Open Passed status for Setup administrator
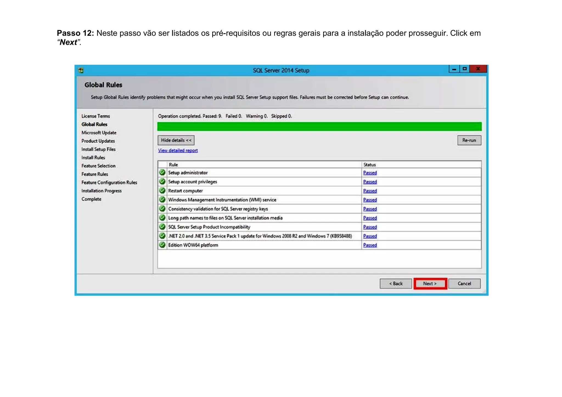The height and width of the screenshot is (397, 562). (x=370, y=173)
